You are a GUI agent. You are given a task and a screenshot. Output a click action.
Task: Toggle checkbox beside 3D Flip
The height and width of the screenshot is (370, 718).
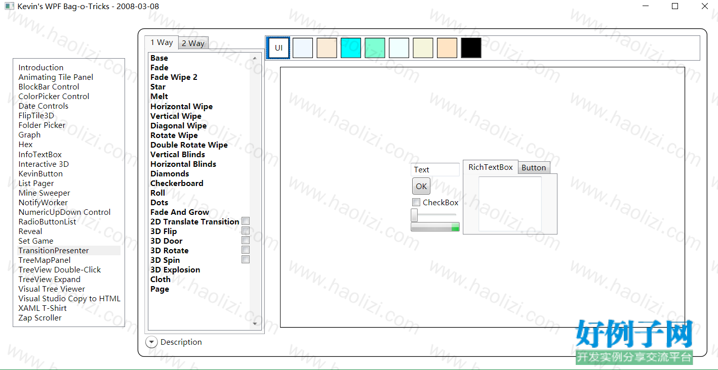coord(246,230)
